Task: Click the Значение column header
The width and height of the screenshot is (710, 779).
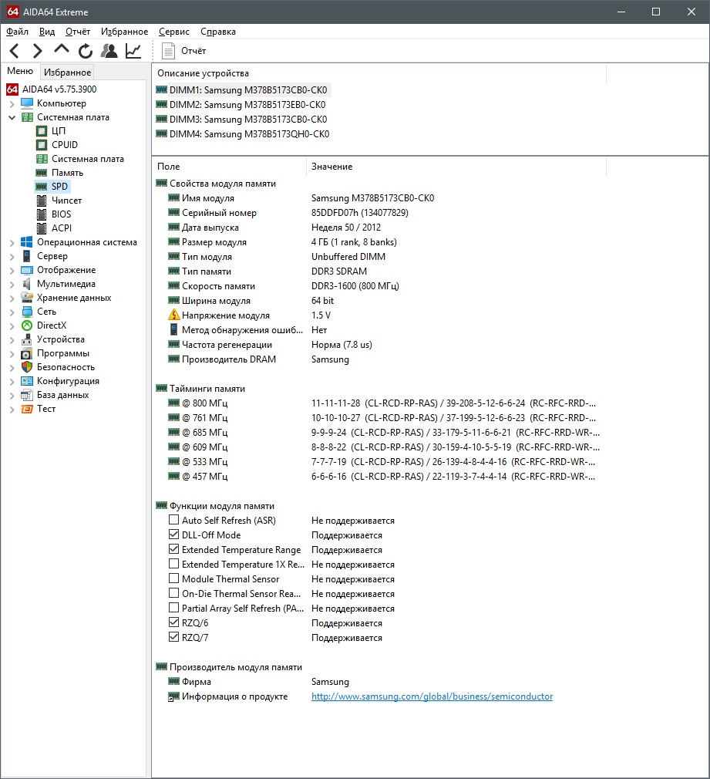Action: 331,167
